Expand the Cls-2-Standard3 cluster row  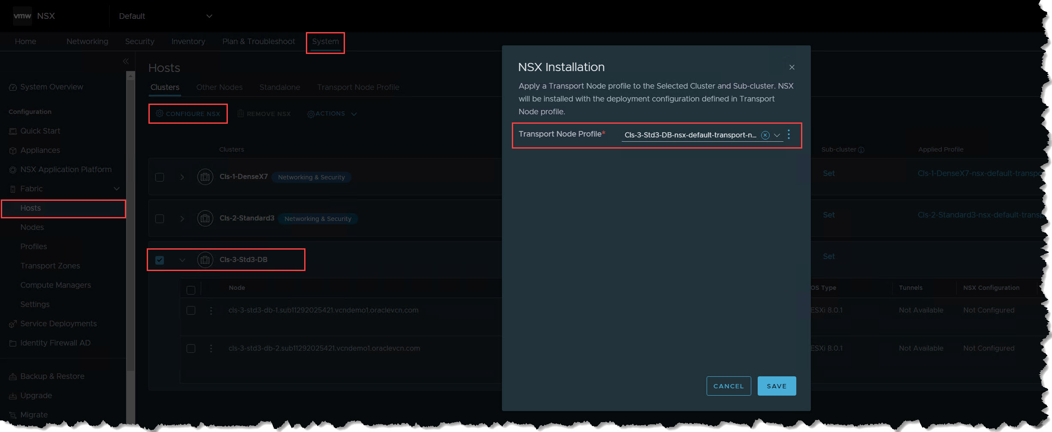(182, 219)
